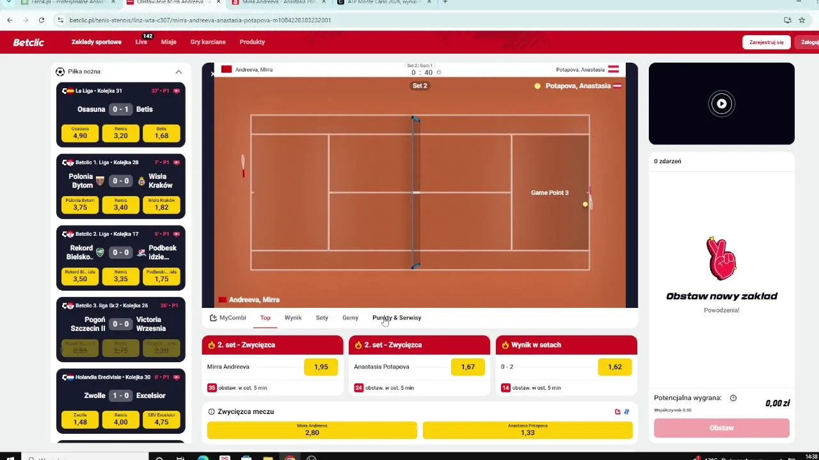Click the Austrian flag by Potapova, Anastasia
The height and width of the screenshot is (460, 819).
(x=613, y=69)
